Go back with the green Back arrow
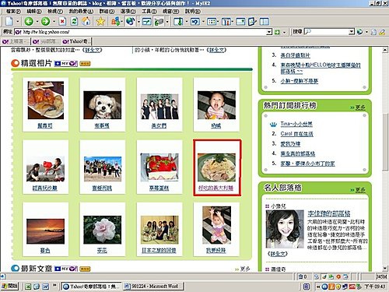The height and width of the screenshot is (292, 389). 29,21
